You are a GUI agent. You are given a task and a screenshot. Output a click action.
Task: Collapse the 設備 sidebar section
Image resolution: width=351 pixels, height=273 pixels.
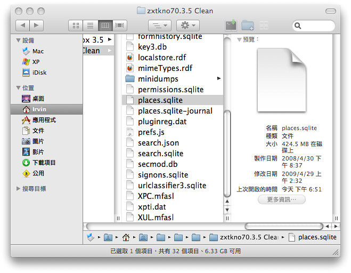coord(18,41)
